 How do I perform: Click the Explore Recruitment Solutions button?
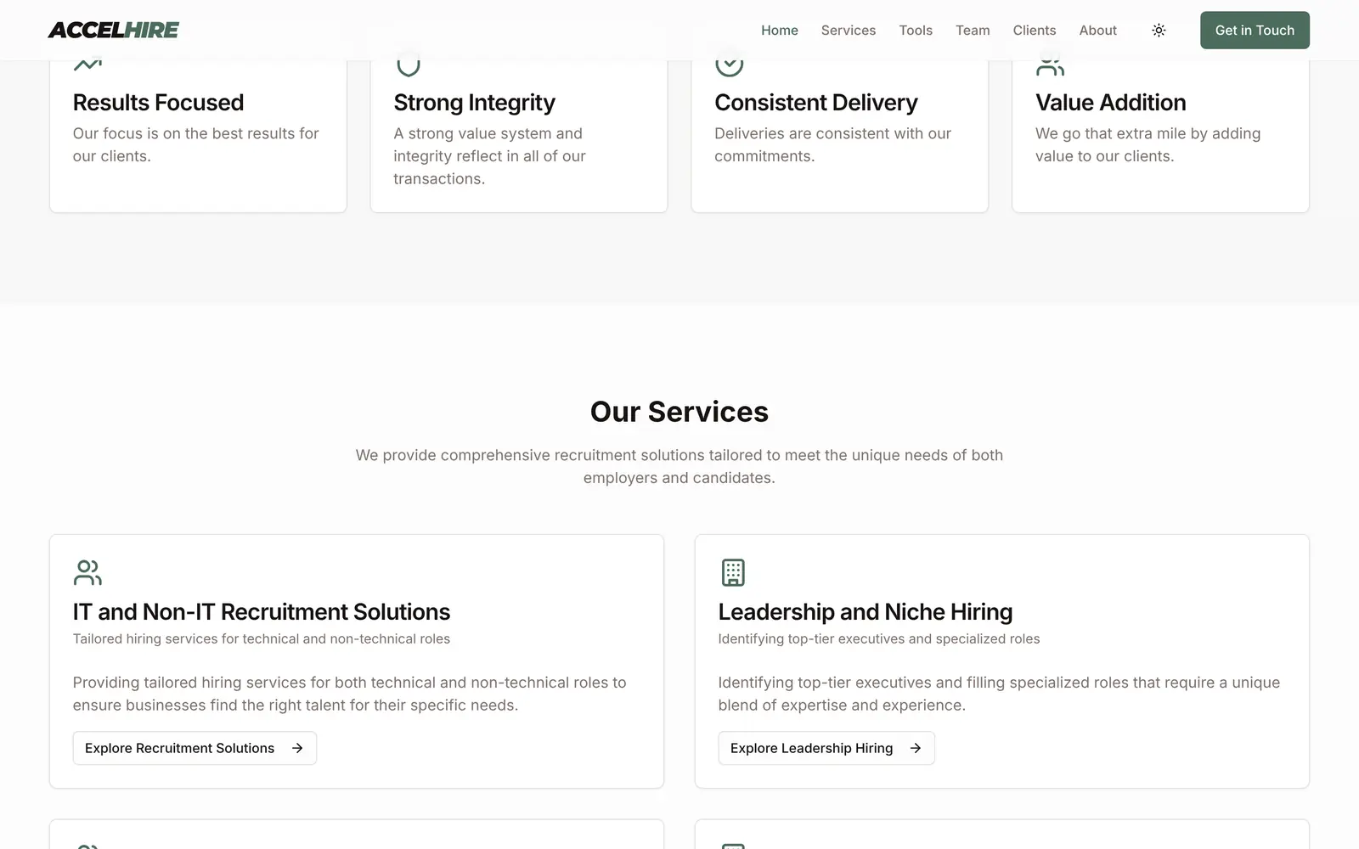point(195,748)
